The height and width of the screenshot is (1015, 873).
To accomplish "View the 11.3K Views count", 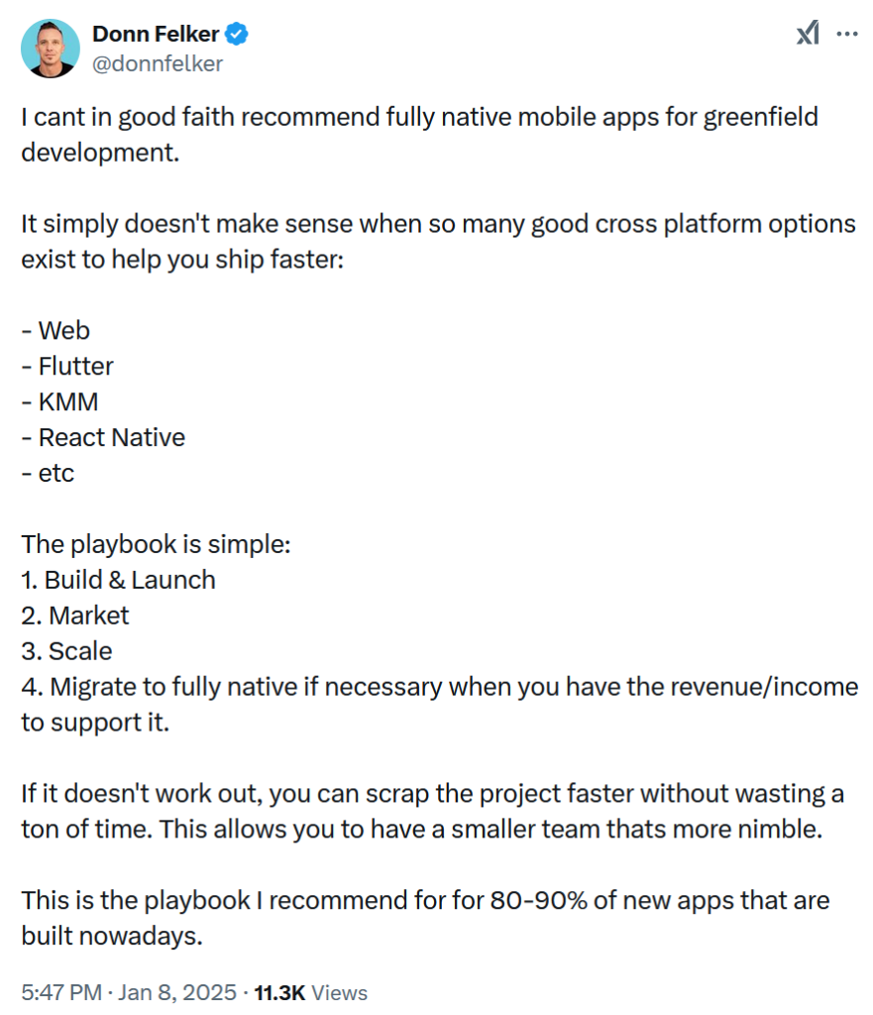I will pyautogui.click(x=310, y=992).
